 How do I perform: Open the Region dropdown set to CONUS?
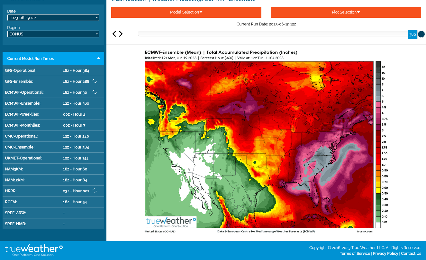pos(53,34)
